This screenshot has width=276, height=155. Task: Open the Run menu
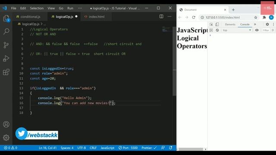pyautogui.click(x=70, y=8)
